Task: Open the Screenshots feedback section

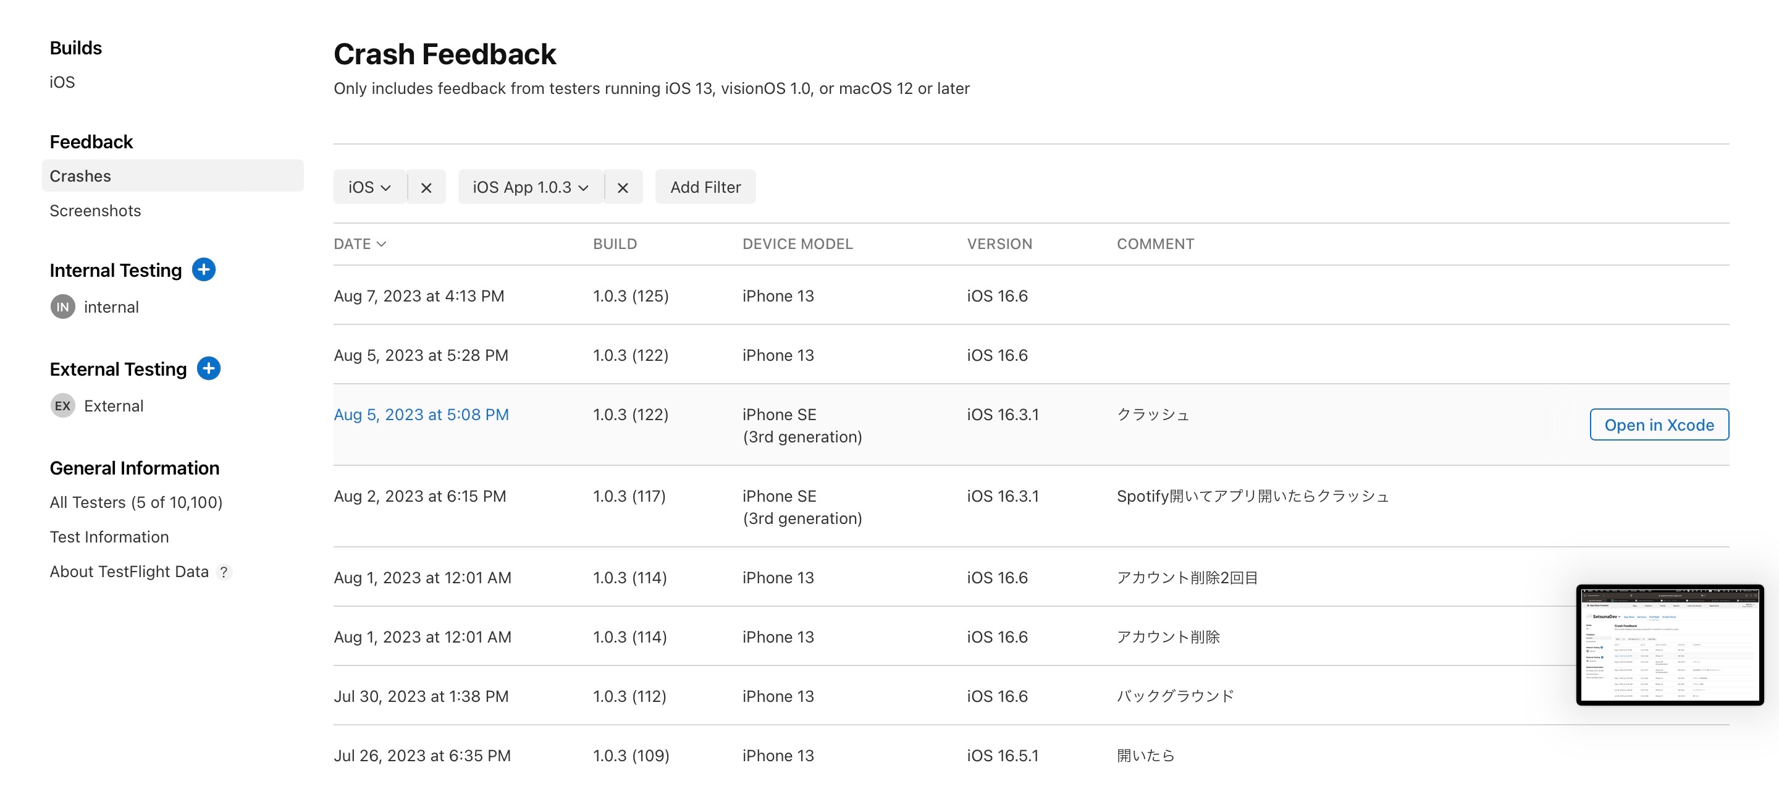Action: click(x=95, y=210)
